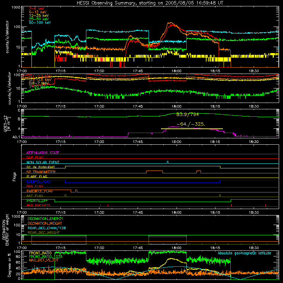
Task: Select the 0.8-7 MeV legend label
Action: [39, 83]
